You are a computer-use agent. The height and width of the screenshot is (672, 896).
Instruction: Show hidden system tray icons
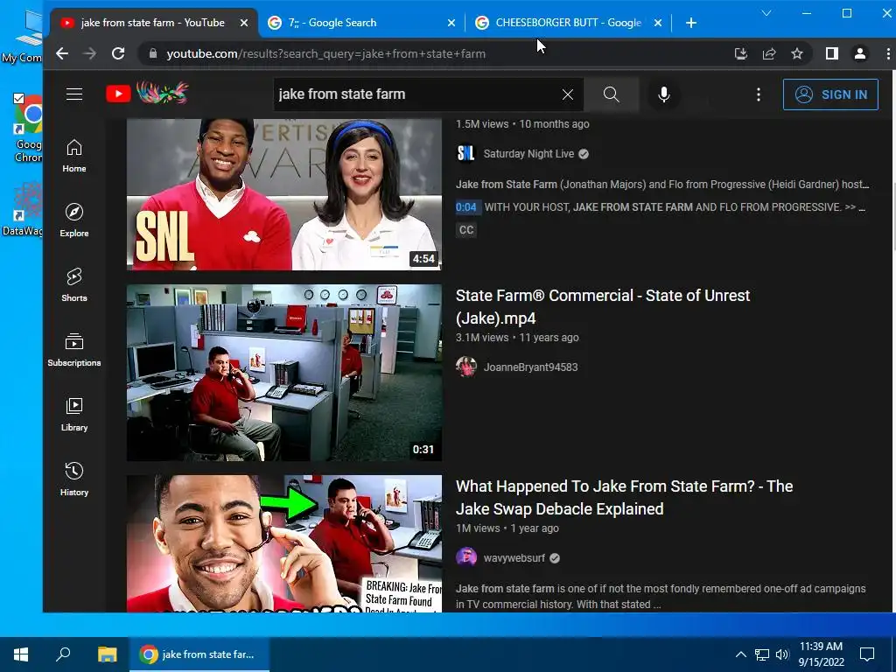pyautogui.click(x=740, y=654)
